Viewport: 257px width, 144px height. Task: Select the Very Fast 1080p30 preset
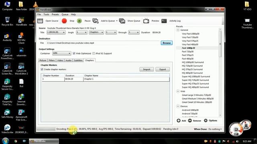click(x=190, y=34)
